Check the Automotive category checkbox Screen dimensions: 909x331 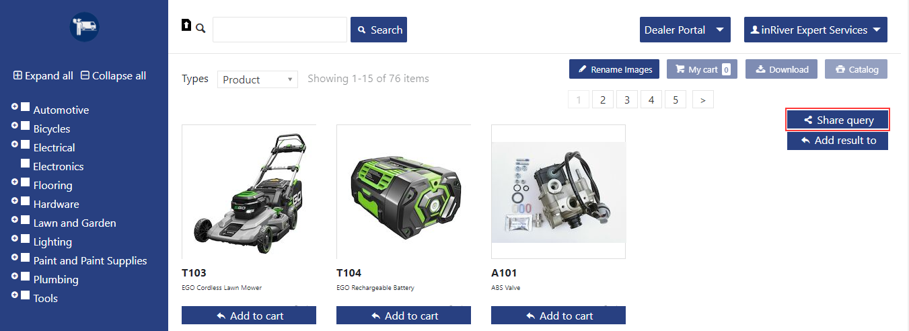tap(25, 106)
